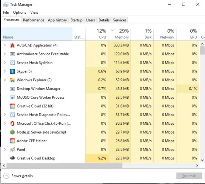
Task: Switch to the Details tab
Action: pos(104,20)
